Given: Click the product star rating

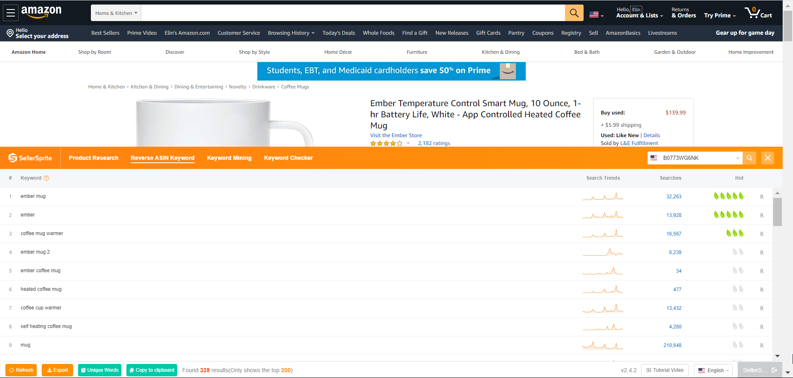Looking at the screenshot, I should coord(386,143).
